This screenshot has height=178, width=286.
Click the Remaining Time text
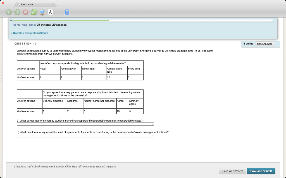[x=40, y=25]
